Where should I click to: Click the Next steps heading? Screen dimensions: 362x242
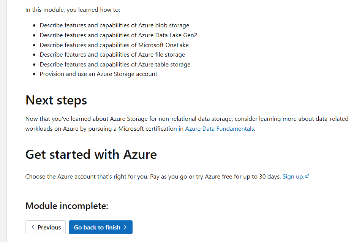coord(56,100)
